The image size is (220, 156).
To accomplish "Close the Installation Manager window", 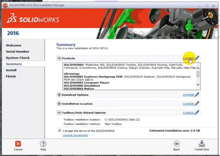I will pyautogui.click(x=213, y=6).
